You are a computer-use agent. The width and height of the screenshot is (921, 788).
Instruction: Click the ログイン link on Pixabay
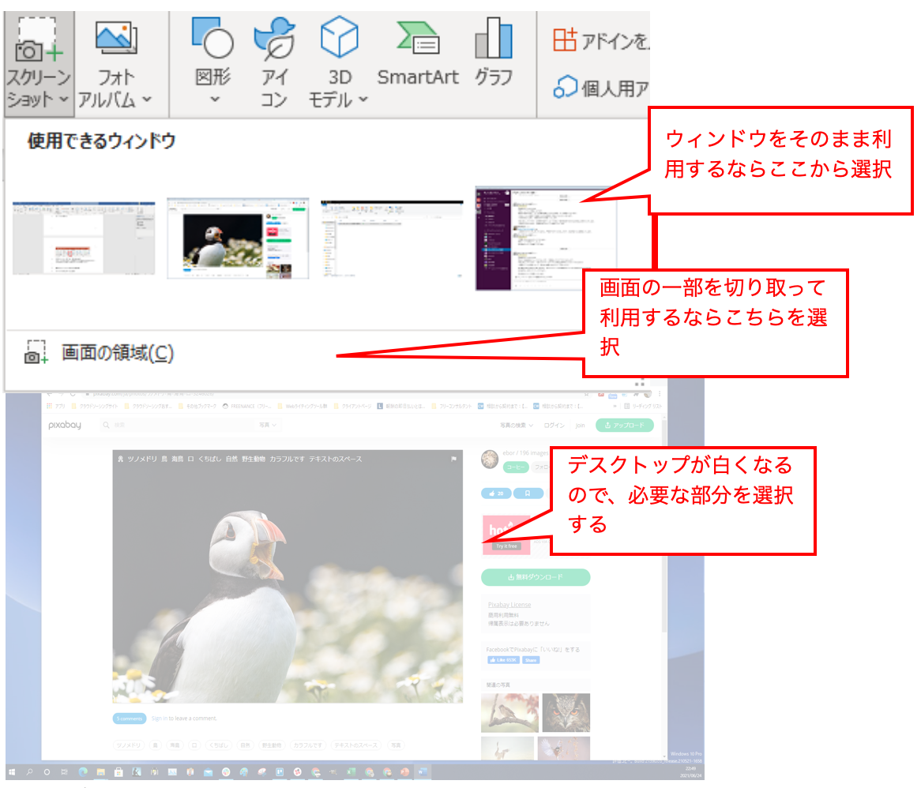point(554,425)
